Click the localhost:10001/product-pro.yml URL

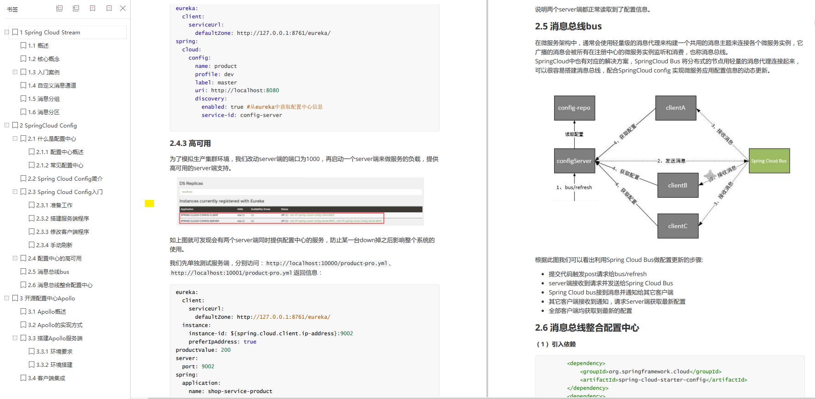coord(231,273)
